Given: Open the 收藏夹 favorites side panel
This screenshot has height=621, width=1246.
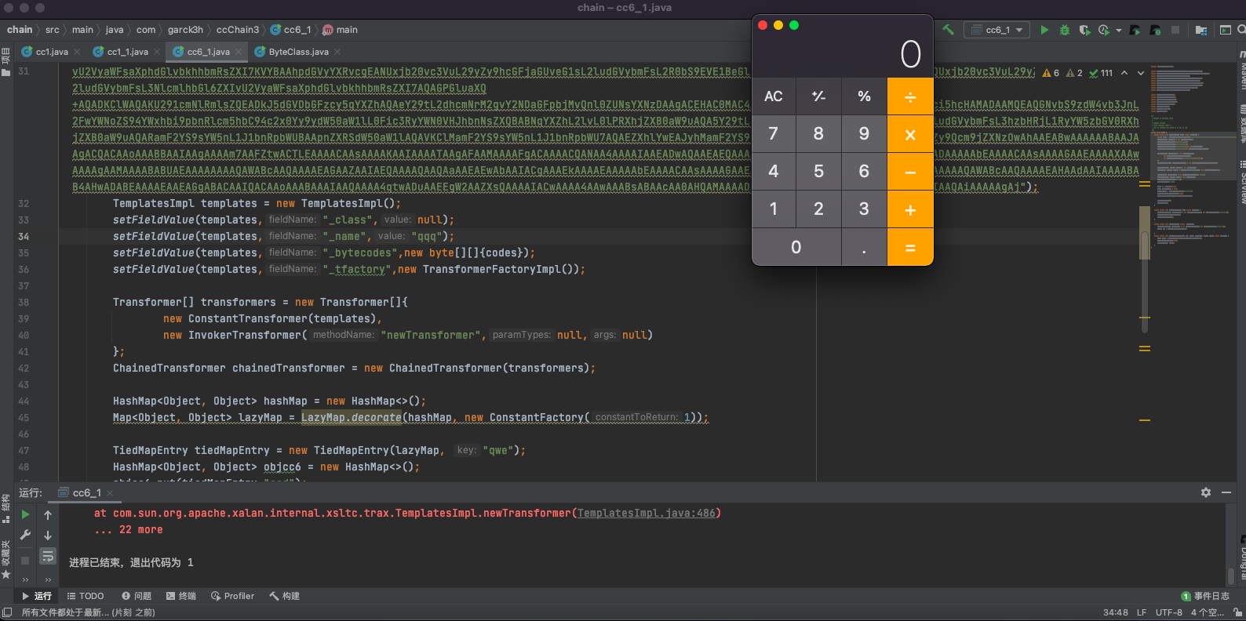Looking at the screenshot, I should click(5, 558).
